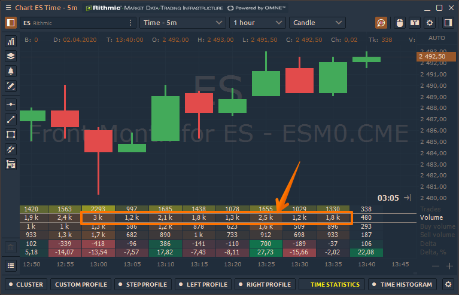Click the orange chart trading icon
Screen dimensions: 459x295
click(x=381, y=23)
